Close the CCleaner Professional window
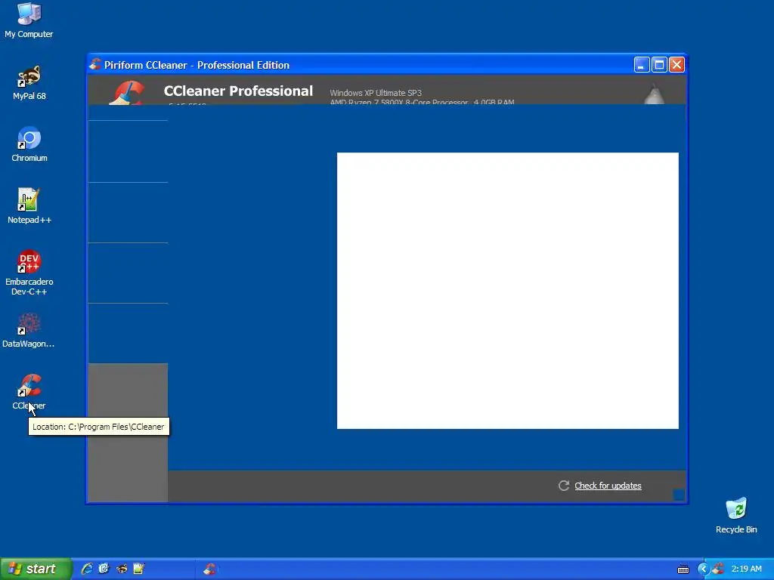 [676, 65]
